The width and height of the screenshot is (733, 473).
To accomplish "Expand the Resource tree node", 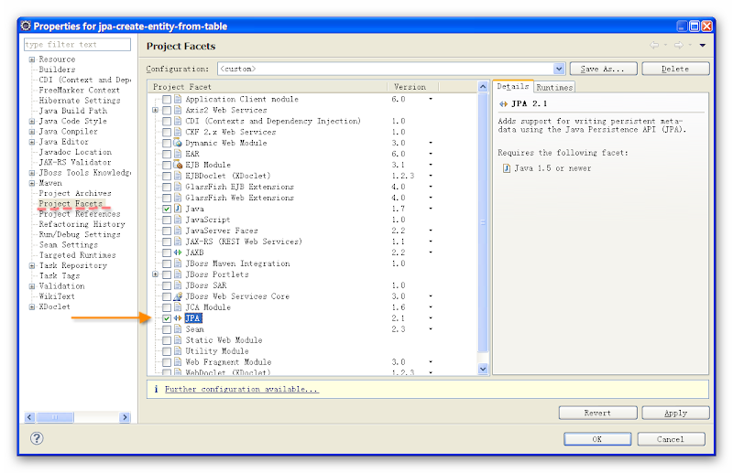I will [x=32, y=59].
